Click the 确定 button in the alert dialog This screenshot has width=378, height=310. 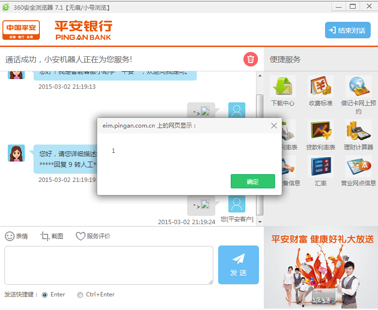pyautogui.click(x=253, y=181)
